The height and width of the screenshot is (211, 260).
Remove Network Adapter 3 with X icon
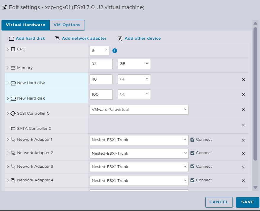[x=243, y=167]
